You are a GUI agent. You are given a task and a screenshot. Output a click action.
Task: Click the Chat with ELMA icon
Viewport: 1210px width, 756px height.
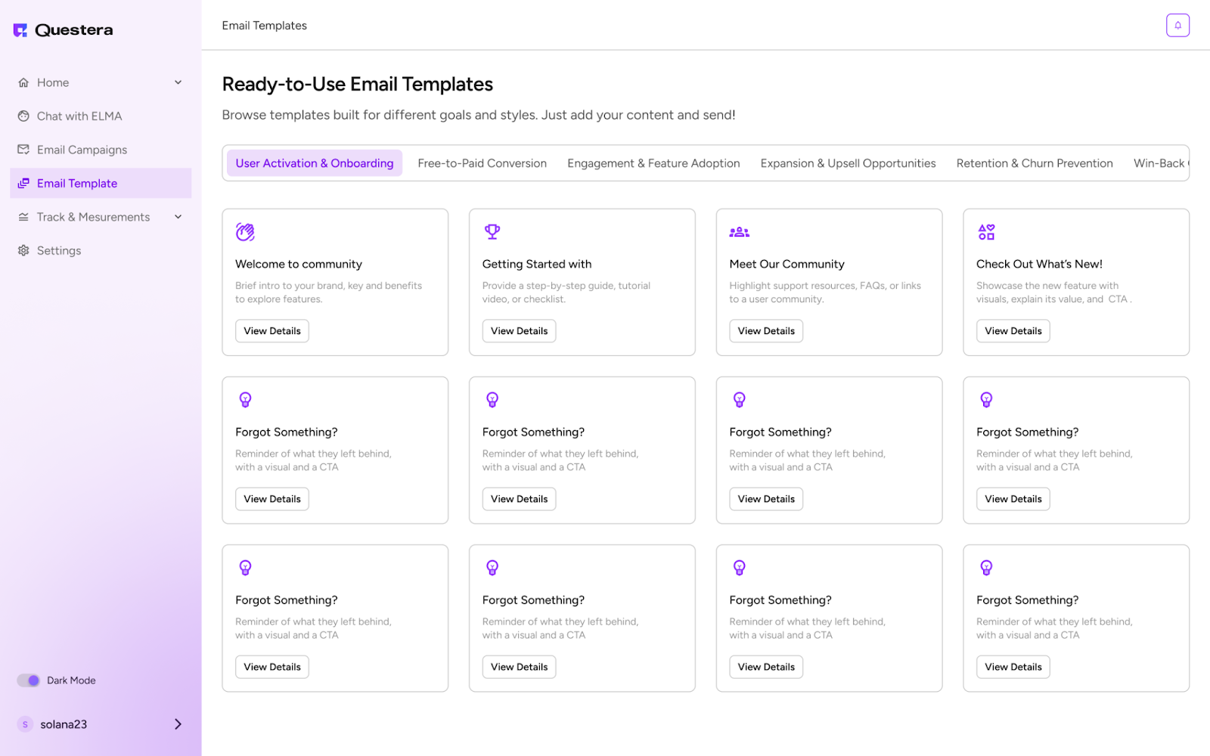[x=23, y=116]
